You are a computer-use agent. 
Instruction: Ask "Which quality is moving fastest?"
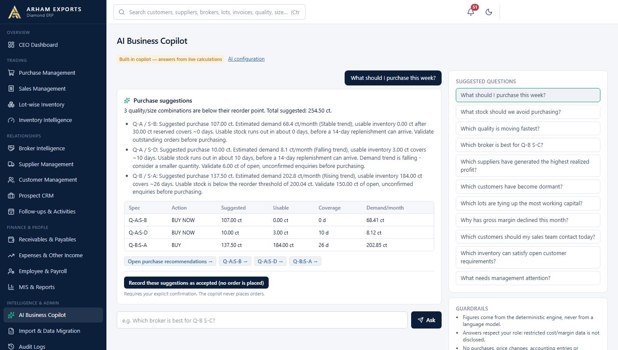click(x=528, y=128)
